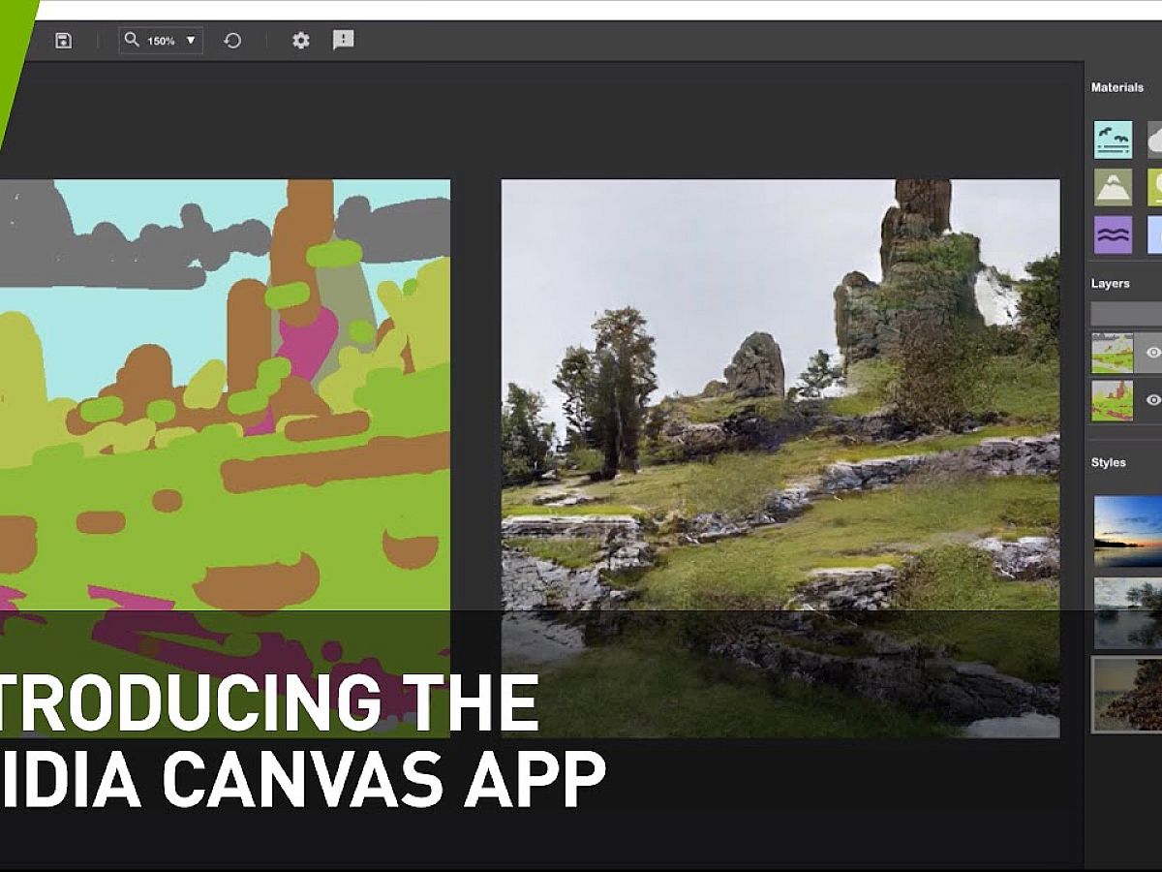Open the 150% zoom level dropdown
Screen dimensions: 1162x872
190,41
